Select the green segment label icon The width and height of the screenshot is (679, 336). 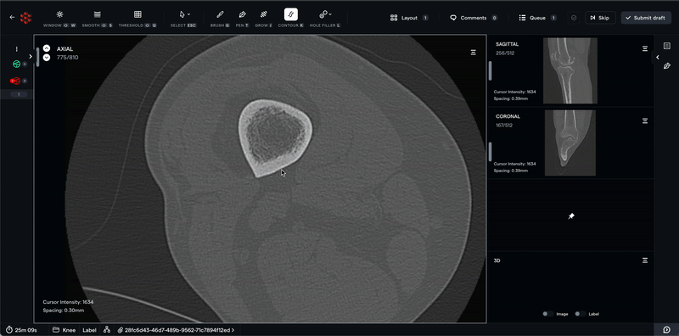point(16,64)
